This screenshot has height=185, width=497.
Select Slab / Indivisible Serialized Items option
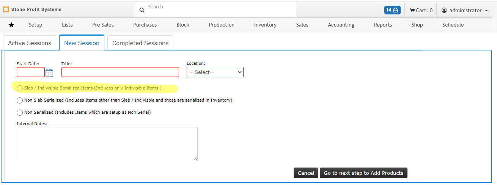point(20,88)
